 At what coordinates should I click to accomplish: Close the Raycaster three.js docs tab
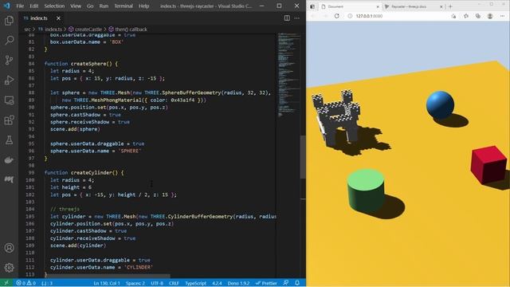[441, 6]
